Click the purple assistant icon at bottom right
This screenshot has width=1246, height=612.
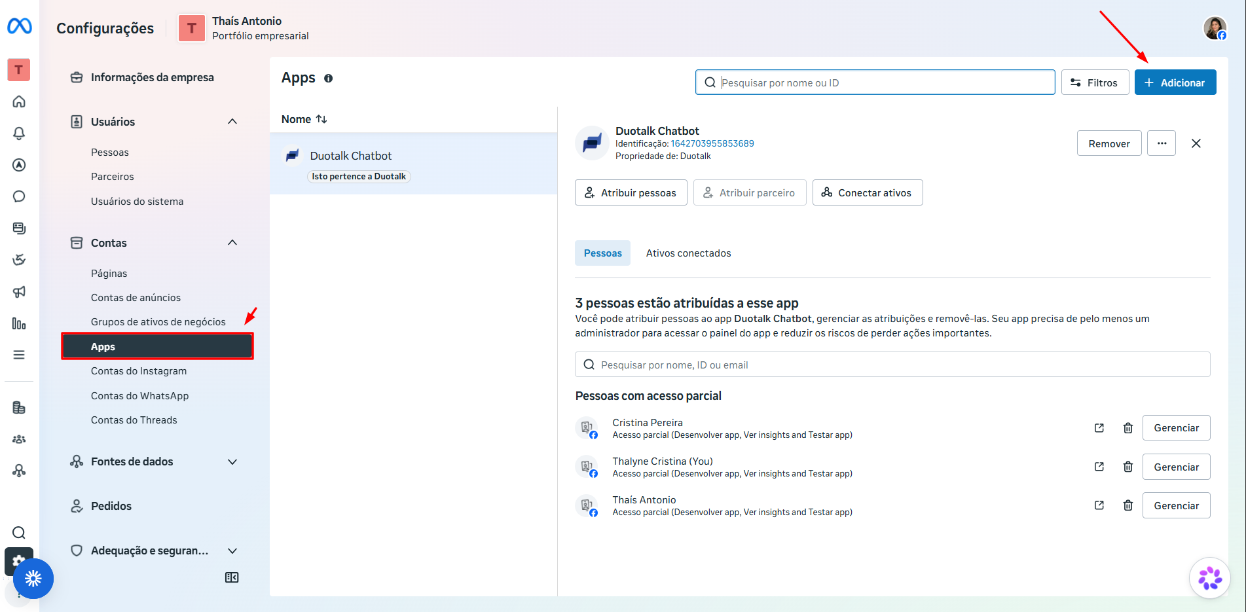(1210, 578)
